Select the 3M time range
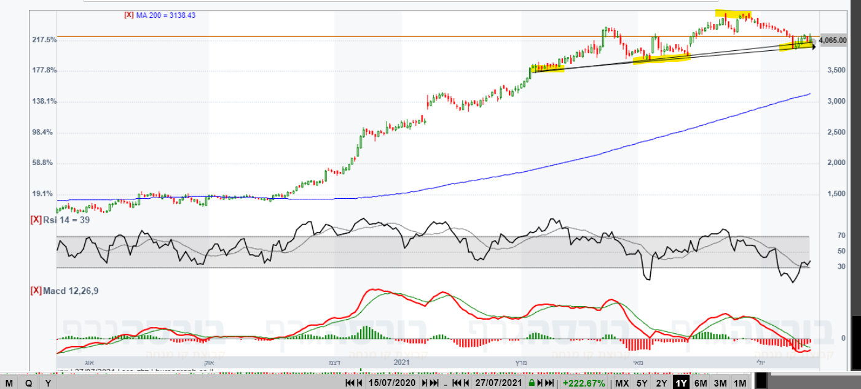Image resolution: width=861 pixels, height=389 pixels. click(720, 383)
